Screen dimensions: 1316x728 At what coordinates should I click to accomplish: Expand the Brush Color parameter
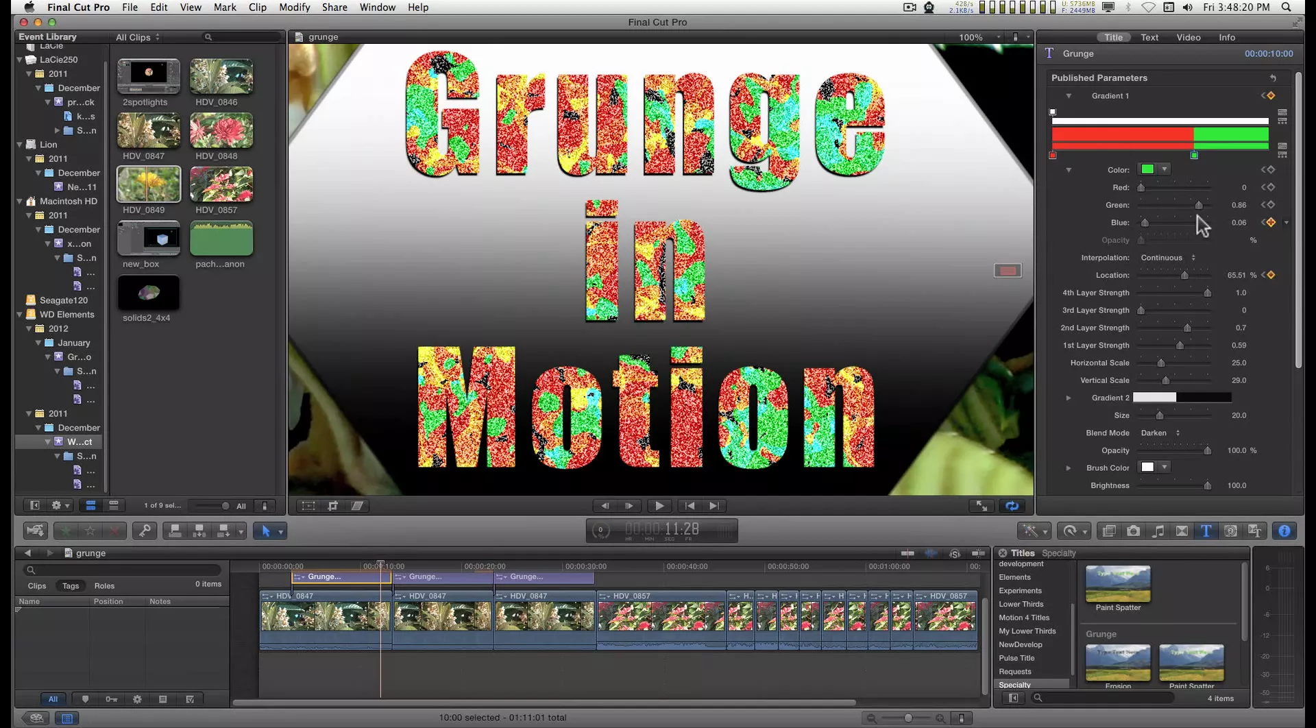click(1068, 468)
